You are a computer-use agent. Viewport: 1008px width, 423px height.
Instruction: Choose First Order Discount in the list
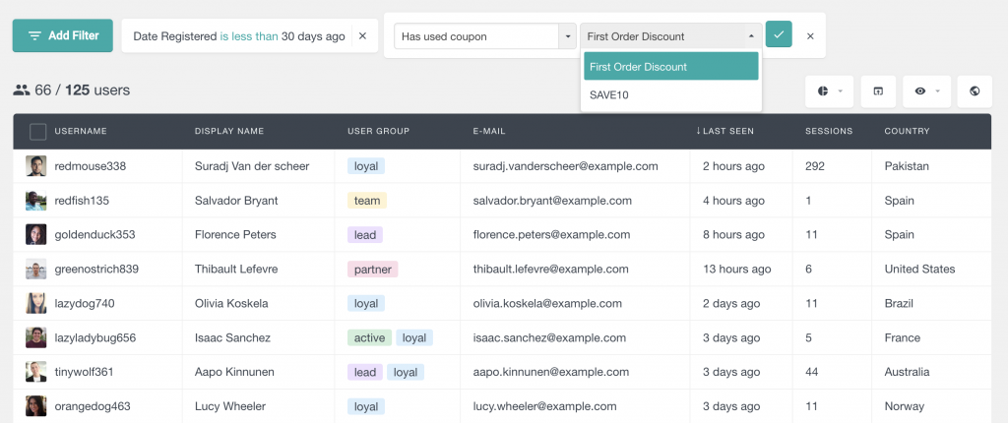pos(670,67)
